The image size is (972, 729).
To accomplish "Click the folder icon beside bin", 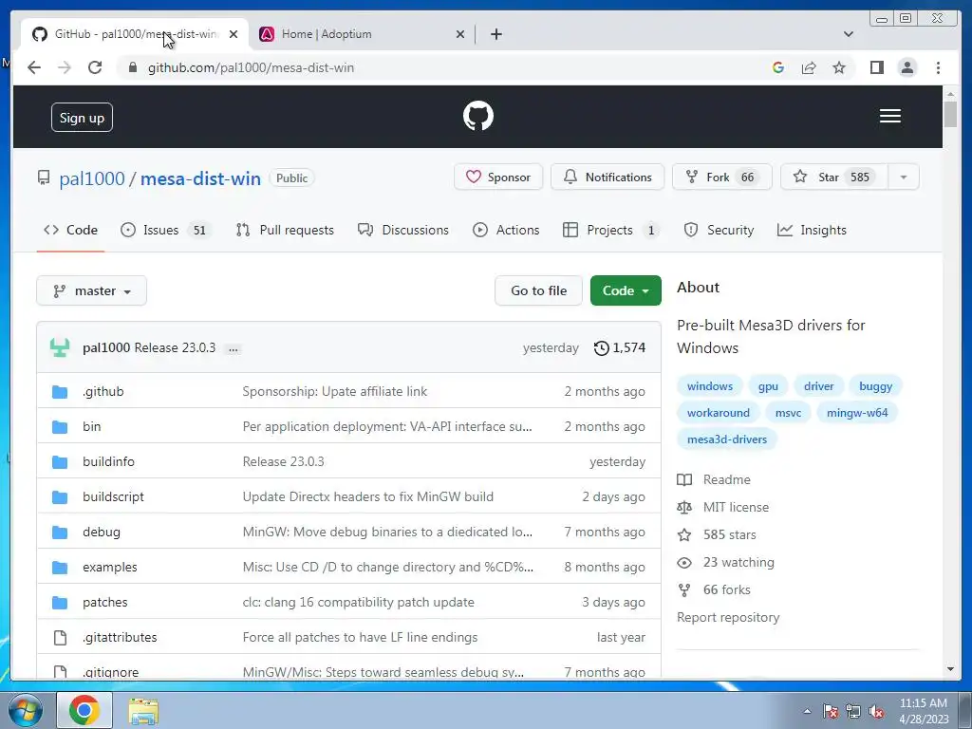I will point(60,426).
